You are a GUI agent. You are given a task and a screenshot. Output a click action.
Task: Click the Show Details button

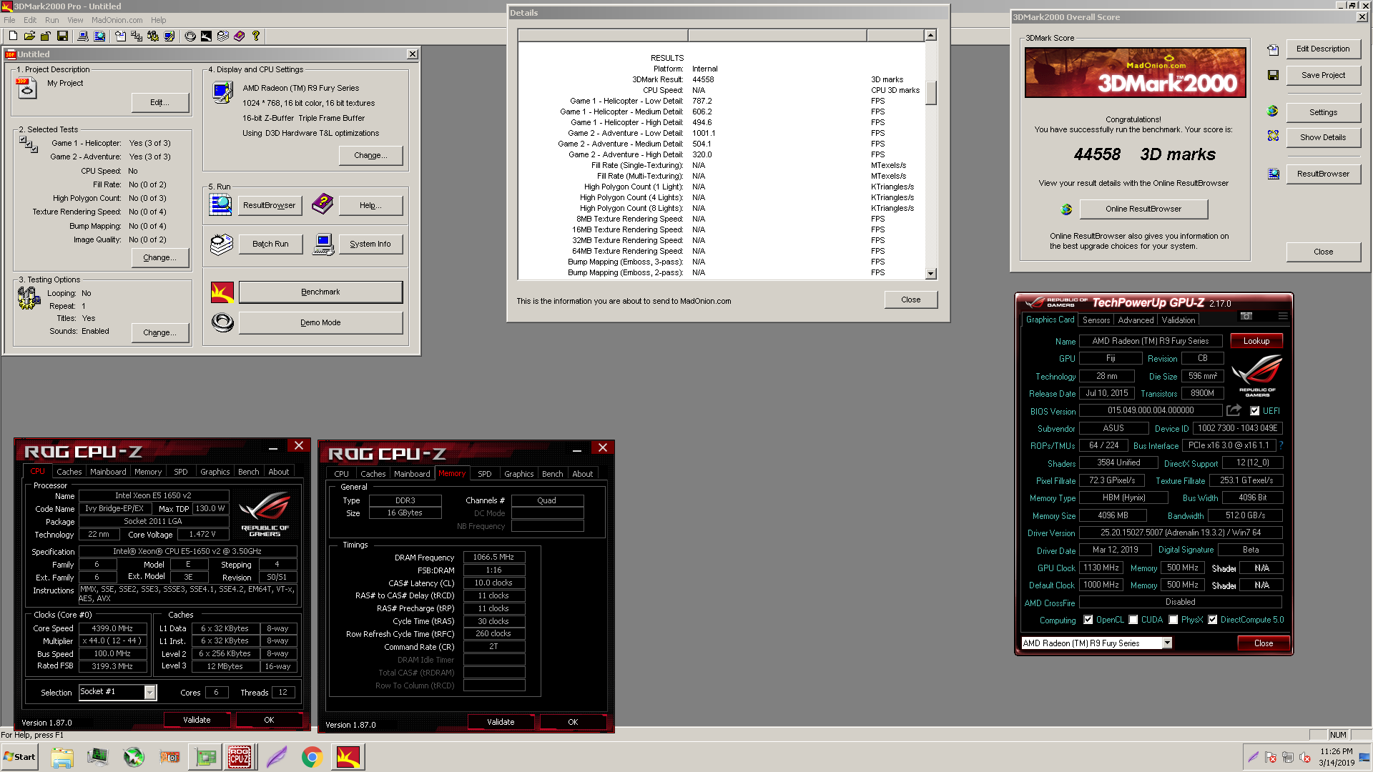click(x=1322, y=137)
